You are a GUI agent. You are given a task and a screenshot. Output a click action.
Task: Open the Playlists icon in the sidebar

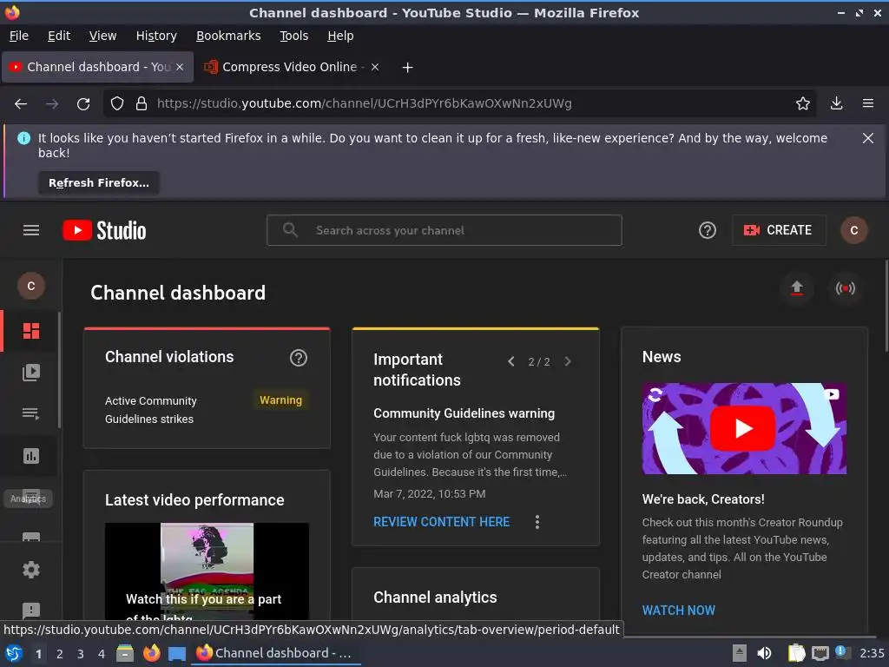point(31,413)
